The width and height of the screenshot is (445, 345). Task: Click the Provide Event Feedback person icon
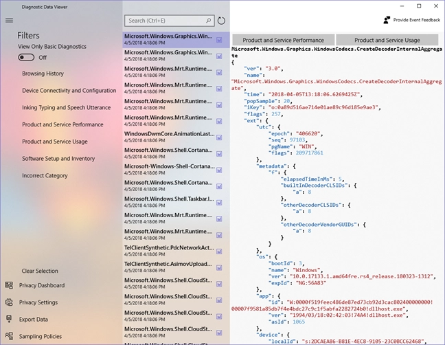point(387,20)
